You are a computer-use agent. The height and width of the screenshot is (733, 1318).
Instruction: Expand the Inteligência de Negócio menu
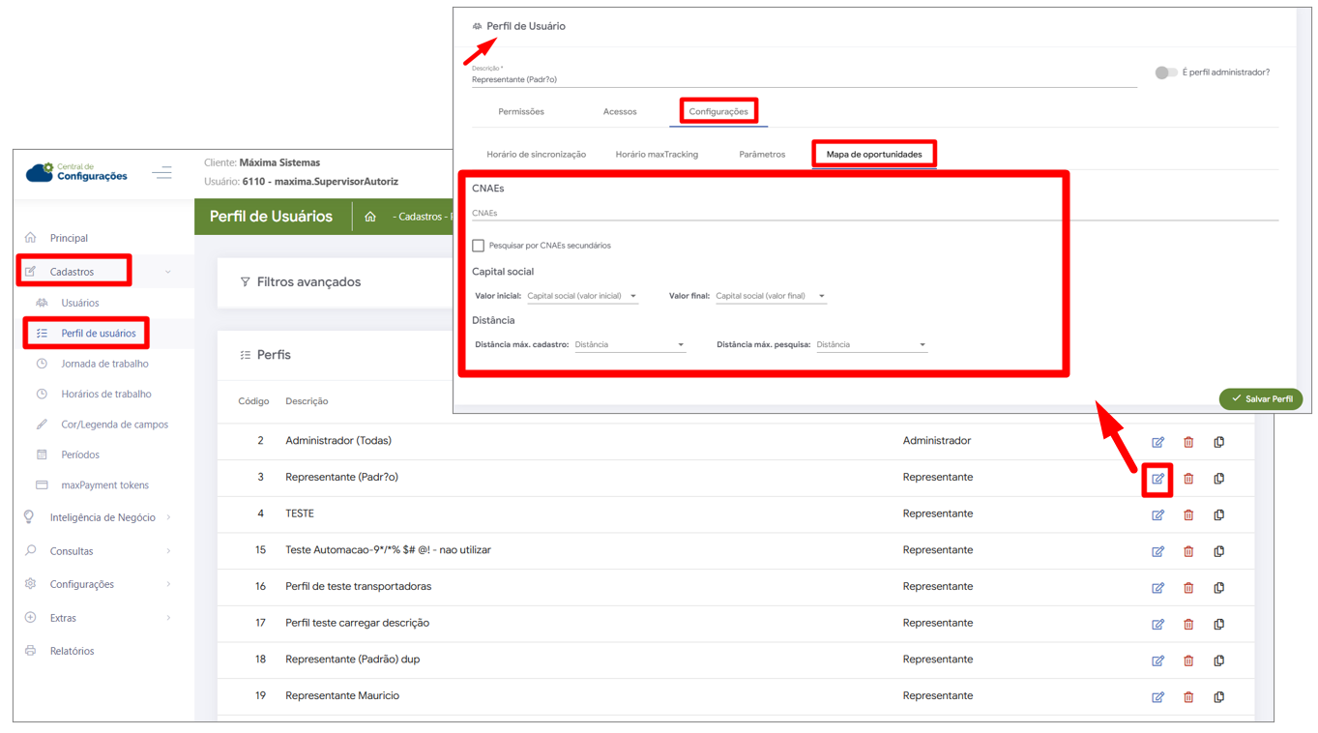[102, 517]
